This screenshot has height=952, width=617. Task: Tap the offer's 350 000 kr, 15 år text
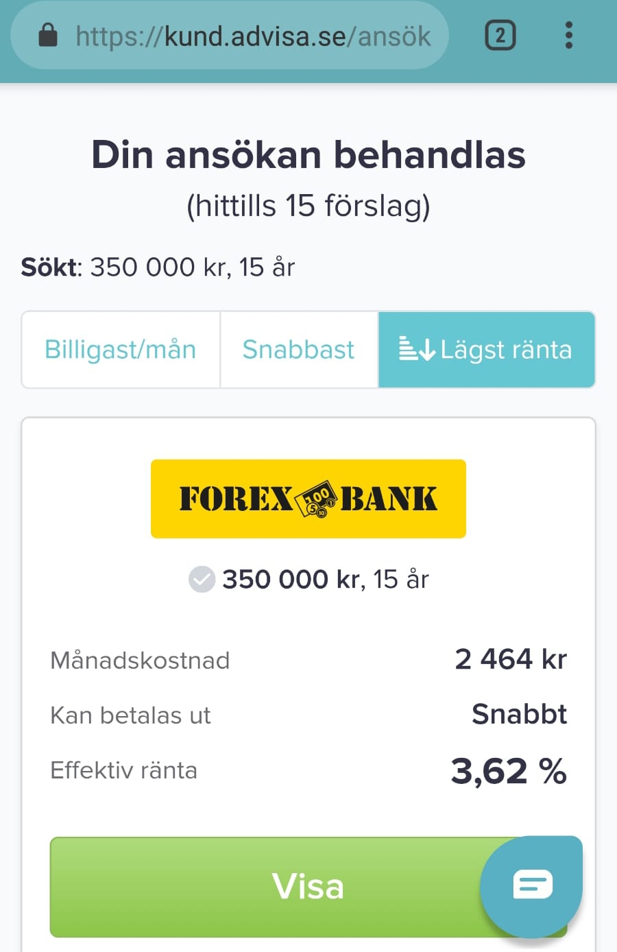coord(325,580)
